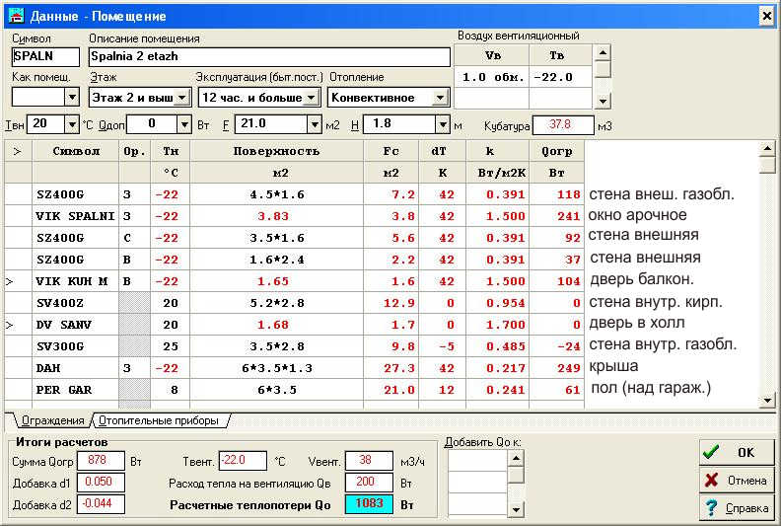Click k cell 1.700
This screenshot has width=781, height=526.
[498, 325]
